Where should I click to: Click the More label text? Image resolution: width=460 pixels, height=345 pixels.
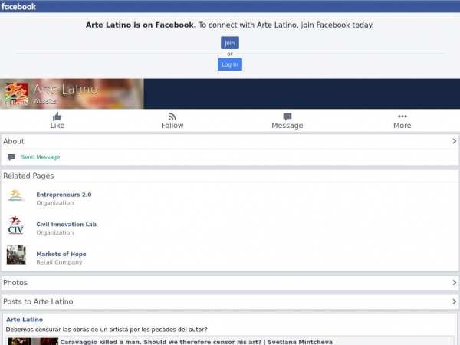(402, 126)
